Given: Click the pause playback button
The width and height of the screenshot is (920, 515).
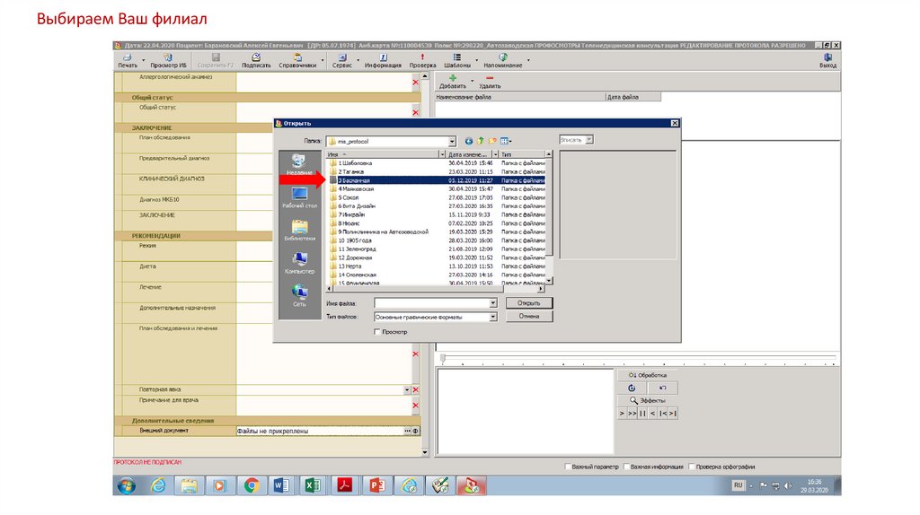Looking at the screenshot, I should pos(642,413).
